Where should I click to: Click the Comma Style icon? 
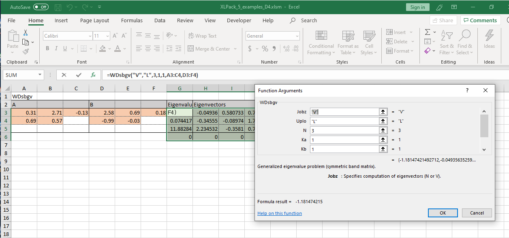274,49
